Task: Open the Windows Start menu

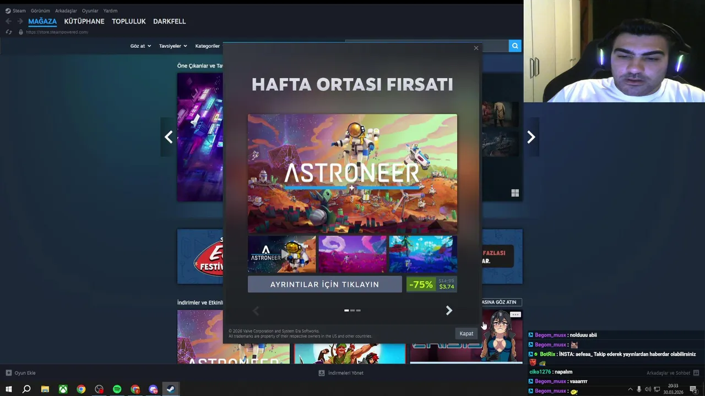Action: (8, 389)
